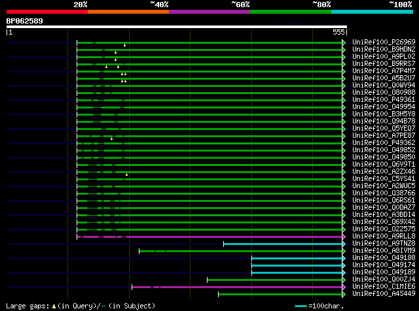Pick UniRef100_Q00ZJ4 hit label
The image size is (419, 311).
[x=384, y=280]
